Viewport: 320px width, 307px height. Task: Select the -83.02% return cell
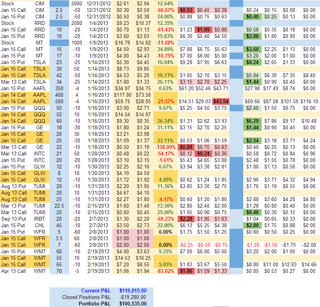point(165,271)
